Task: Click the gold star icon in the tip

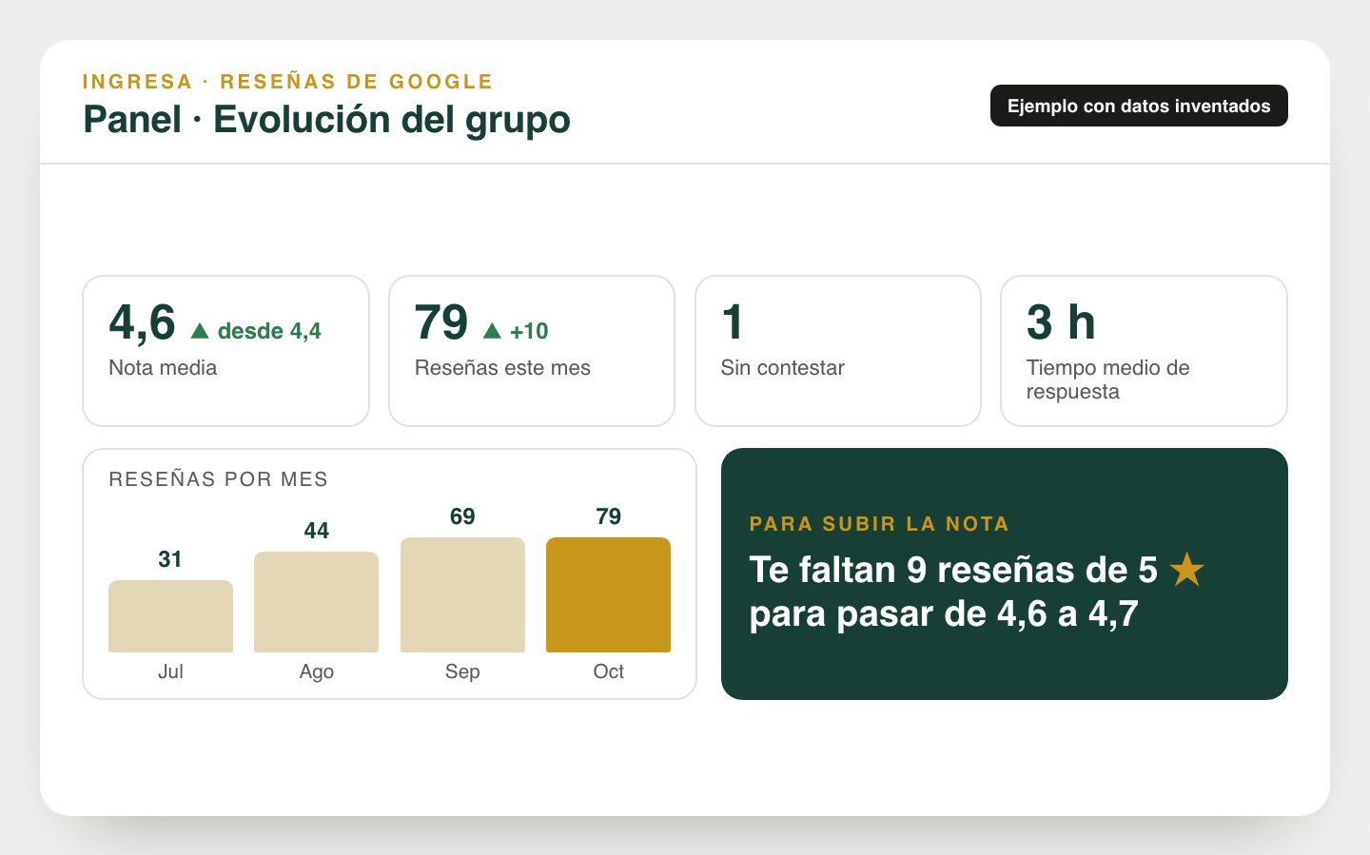Action: click(1186, 570)
